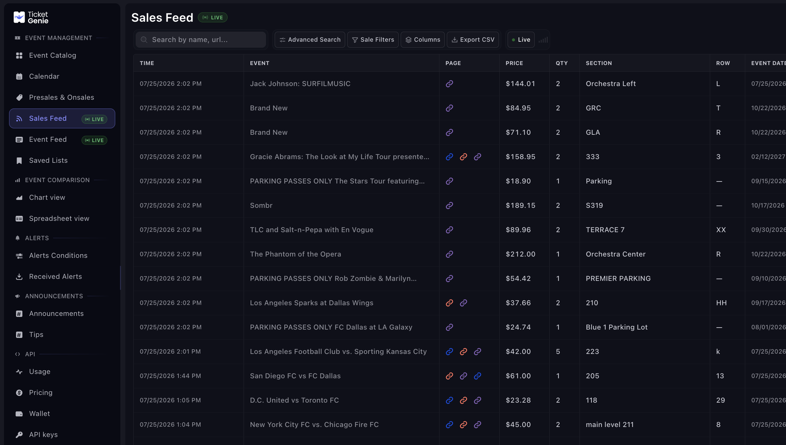The image size is (786, 445).
Task: Open the purple page link for Jack Johnson: SURFILMUSIC
Action: 449,84
